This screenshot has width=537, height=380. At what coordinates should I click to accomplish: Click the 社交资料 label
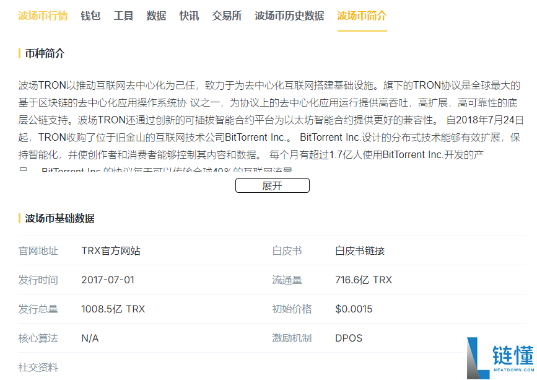(38, 368)
